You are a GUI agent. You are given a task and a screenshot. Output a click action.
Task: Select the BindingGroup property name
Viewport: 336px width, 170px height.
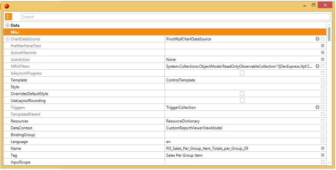23,135
